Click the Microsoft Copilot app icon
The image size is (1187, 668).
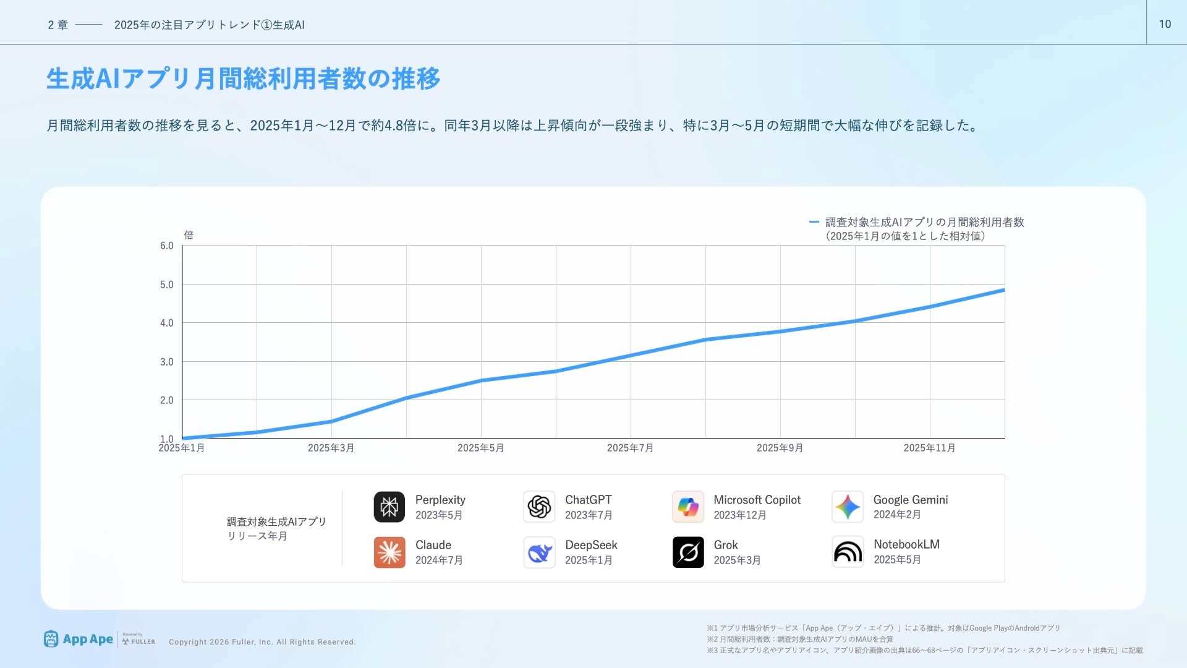tap(688, 507)
